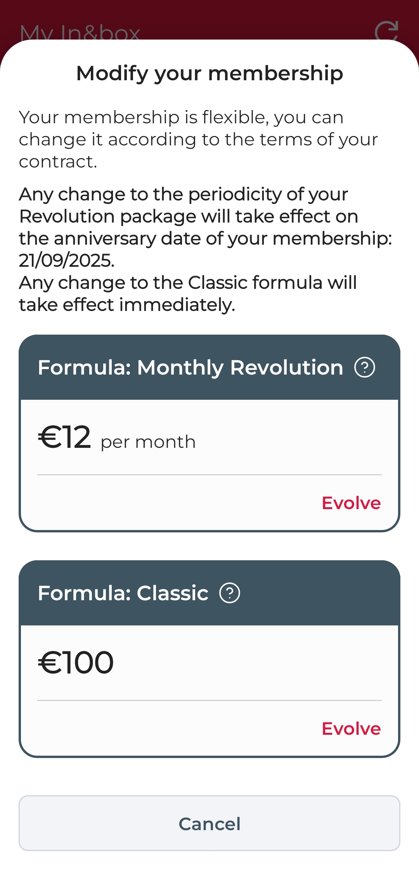The width and height of the screenshot is (419, 879).
Task: Tap the anniversary date 21/09/2025
Action: point(67,260)
